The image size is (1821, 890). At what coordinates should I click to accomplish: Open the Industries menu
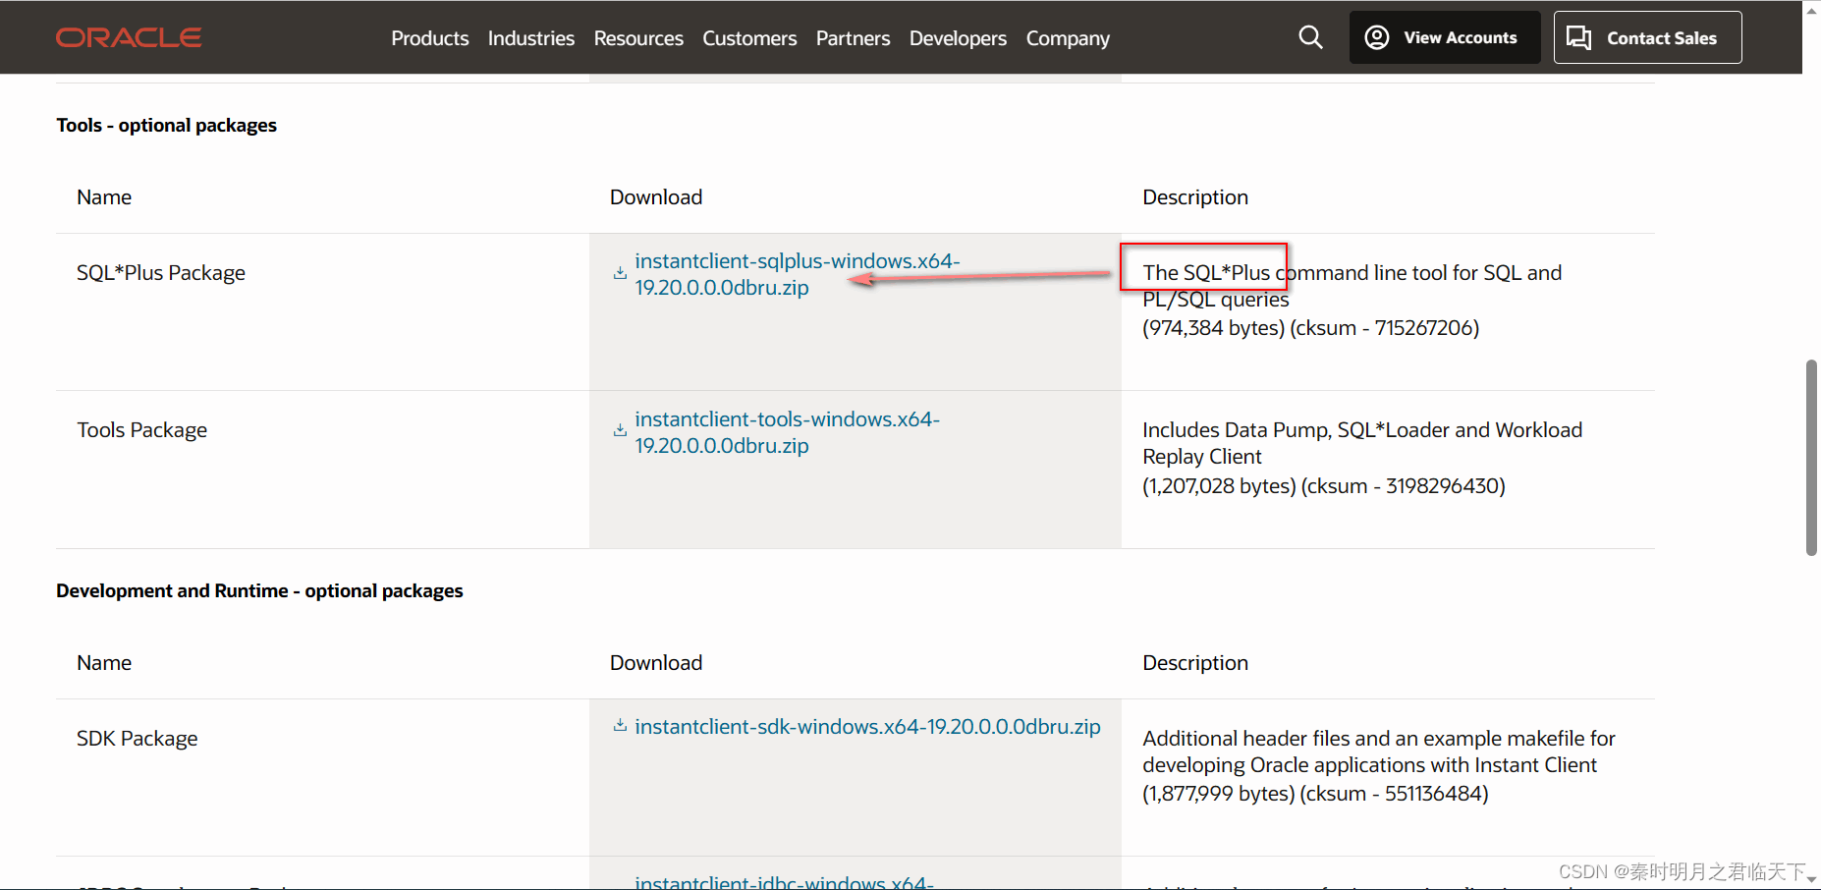coord(531,38)
